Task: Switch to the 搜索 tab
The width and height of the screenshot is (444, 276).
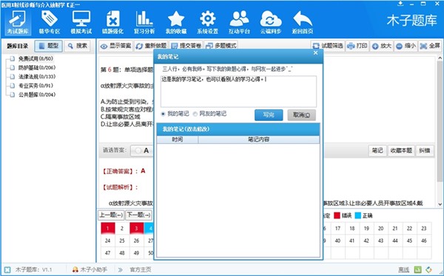Action: point(77,46)
